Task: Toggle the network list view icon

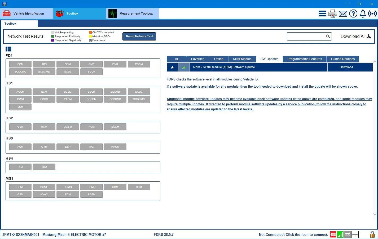Action: tap(8, 49)
